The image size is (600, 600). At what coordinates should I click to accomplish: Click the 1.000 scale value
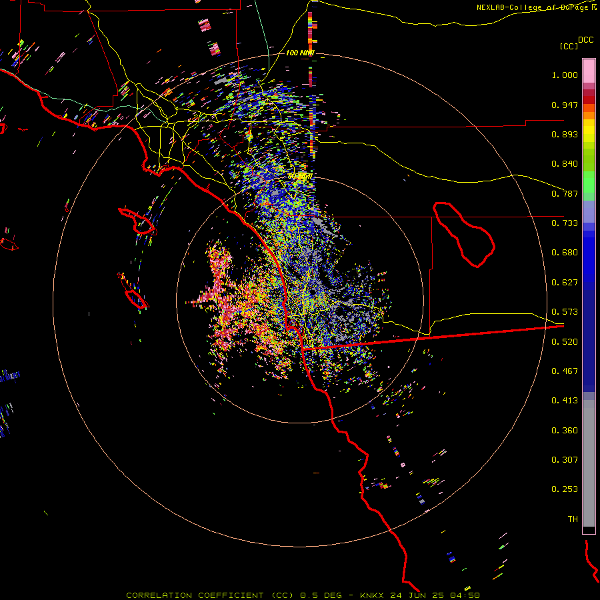pyautogui.click(x=565, y=75)
